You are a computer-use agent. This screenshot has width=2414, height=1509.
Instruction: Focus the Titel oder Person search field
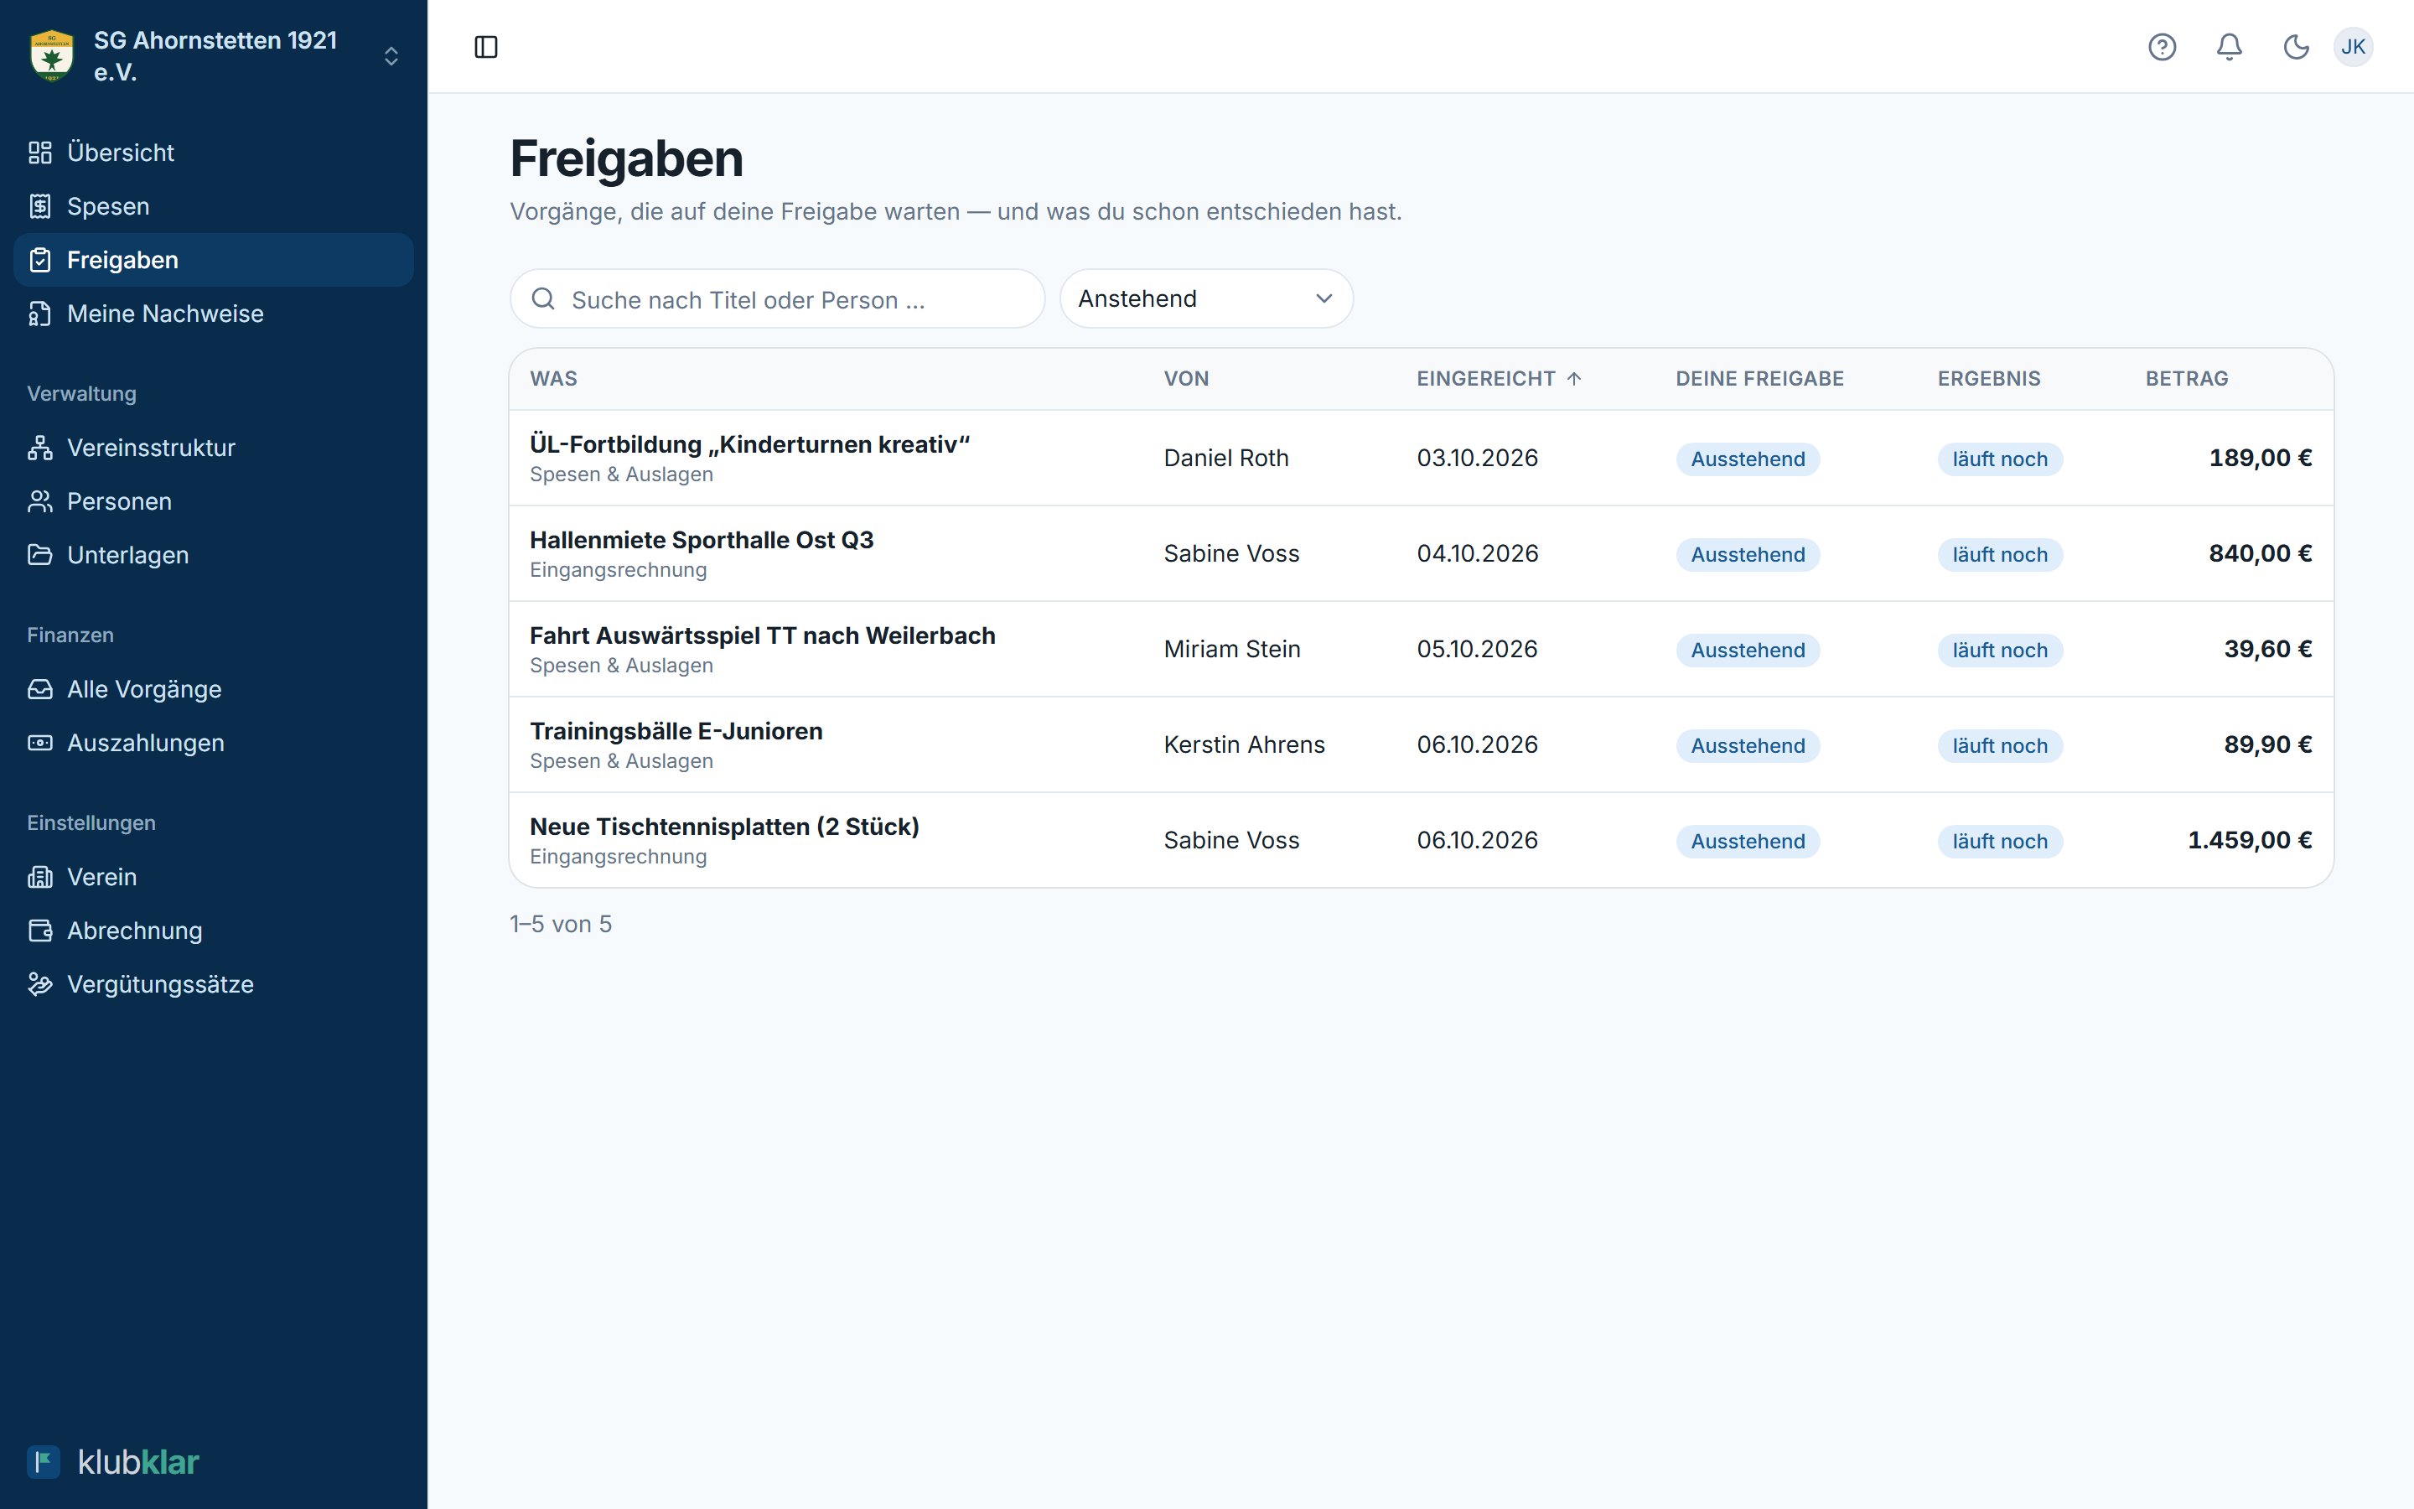(777, 299)
